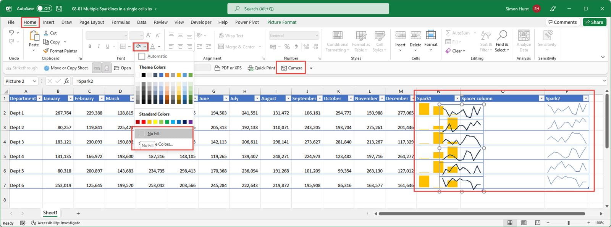Image resolution: width=611 pixels, height=227 pixels.
Task: Click PDF or XPS export icon
Action: [217, 68]
